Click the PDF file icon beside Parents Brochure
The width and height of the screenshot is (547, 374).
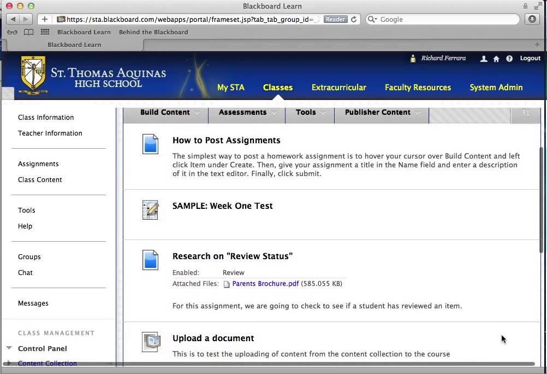click(227, 284)
